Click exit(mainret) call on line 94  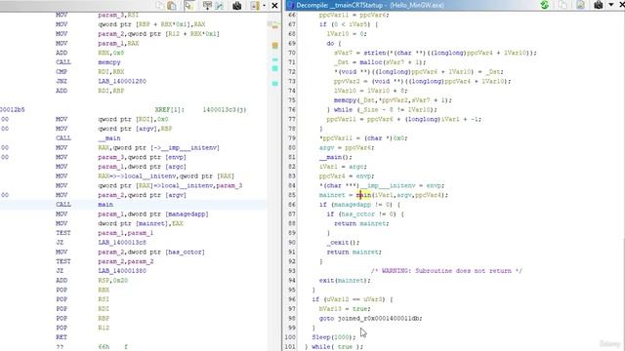[x=345, y=280]
